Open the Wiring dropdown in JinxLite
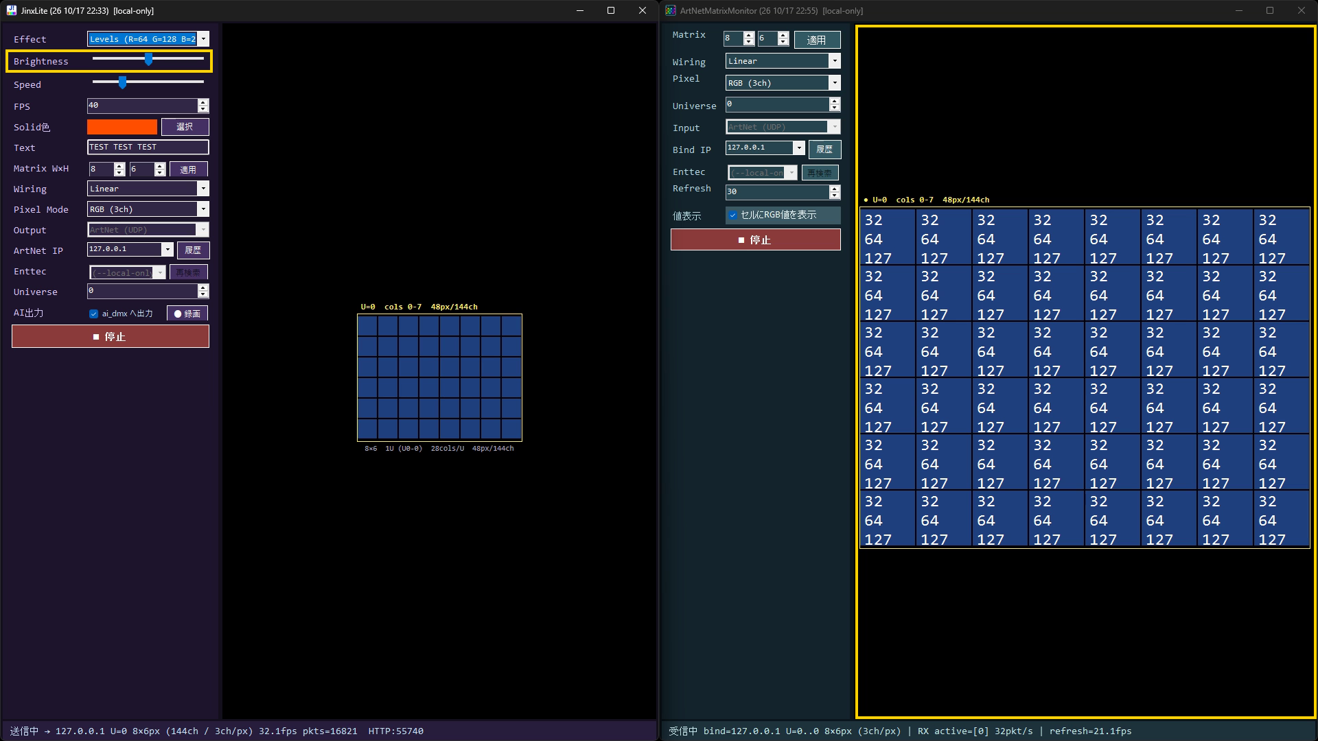The image size is (1318, 741). pos(203,189)
